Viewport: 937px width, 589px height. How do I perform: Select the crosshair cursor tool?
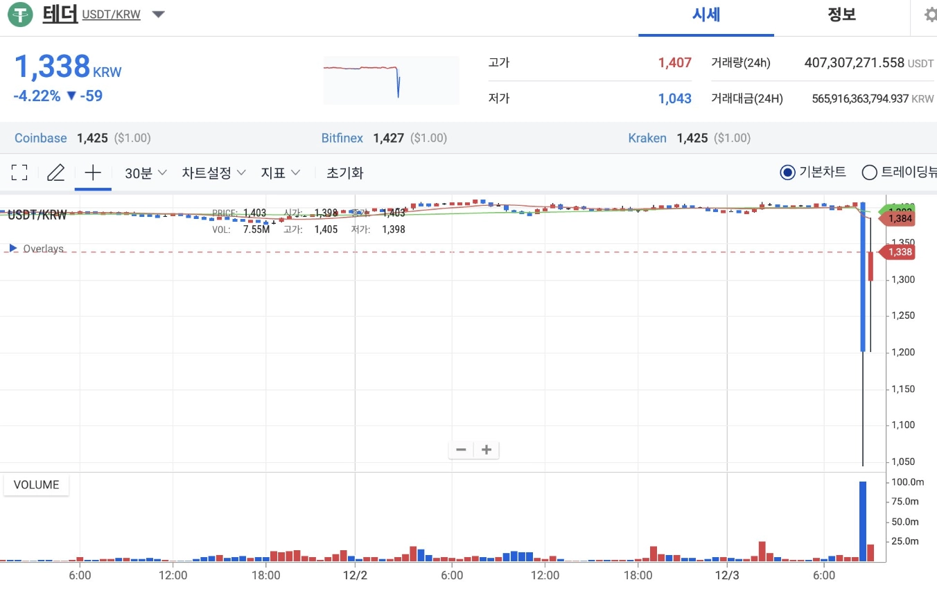click(x=93, y=173)
